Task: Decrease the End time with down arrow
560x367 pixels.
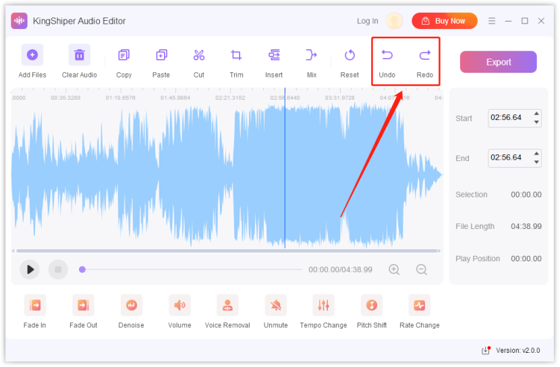Action: (x=536, y=162)
